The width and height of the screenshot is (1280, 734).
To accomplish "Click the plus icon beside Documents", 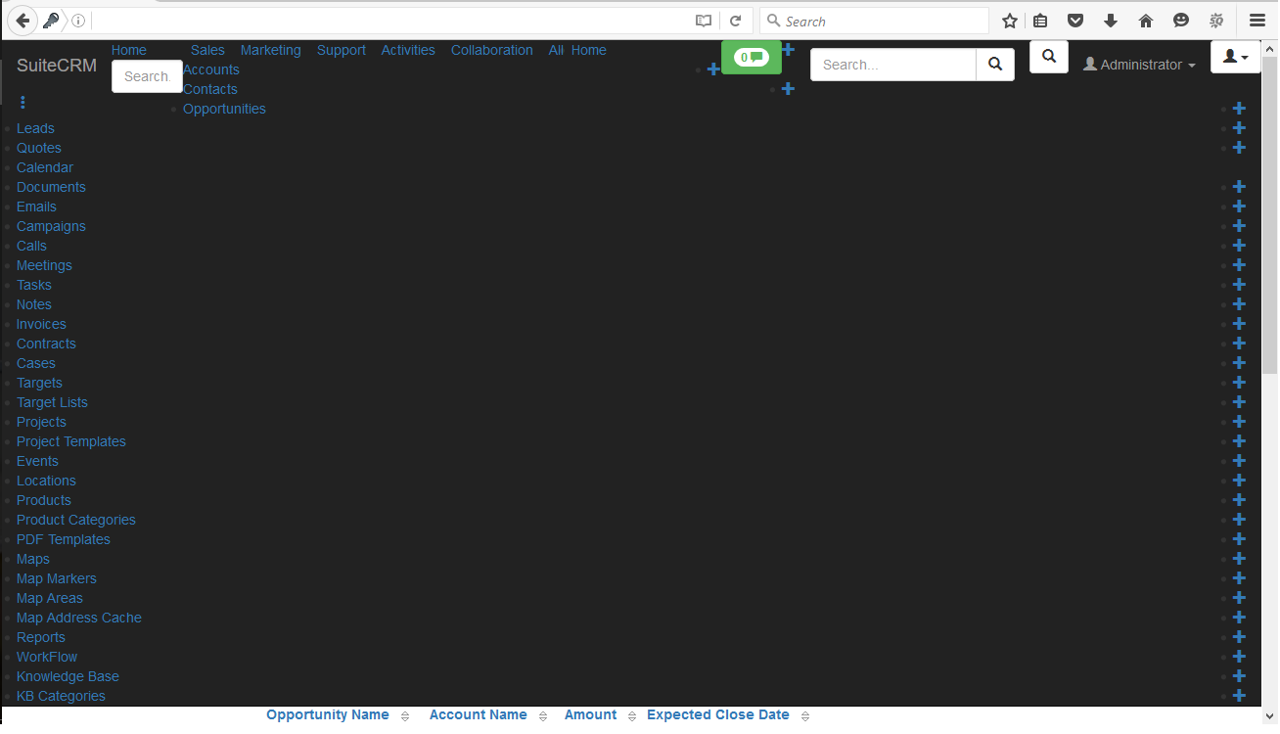I will [1239, 187].
